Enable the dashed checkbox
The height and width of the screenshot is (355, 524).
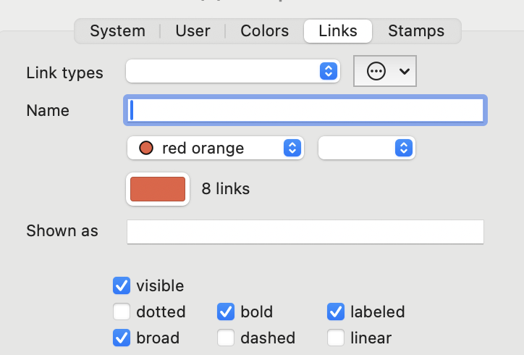[226, 338]
